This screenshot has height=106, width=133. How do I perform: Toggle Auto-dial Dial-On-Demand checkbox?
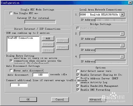[x=11, y=61]
